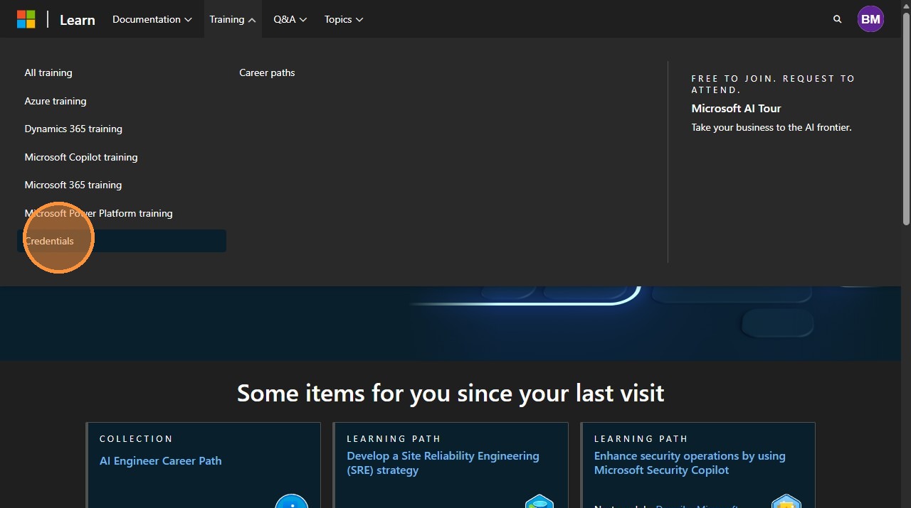Expand the Topics dropdown menu
Screen dimensions: 911x508
tap(344, 19)
